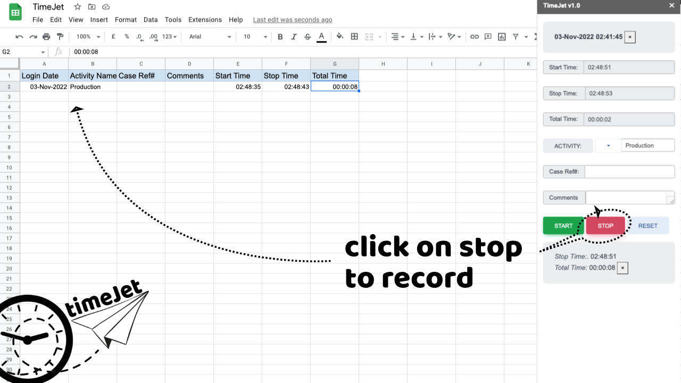Open the fill color bucket
Viewport: 681px width, 383px height.
click(x=340, y=37)
